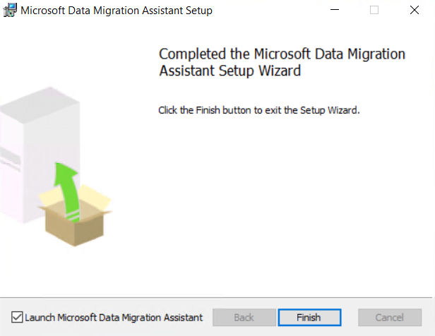Image resolution: width=435 pixels, height=336 pixels.
Task: Click the 'Completed the Microsoft Data Migration' heading line
Action: [x=282, y=54]
